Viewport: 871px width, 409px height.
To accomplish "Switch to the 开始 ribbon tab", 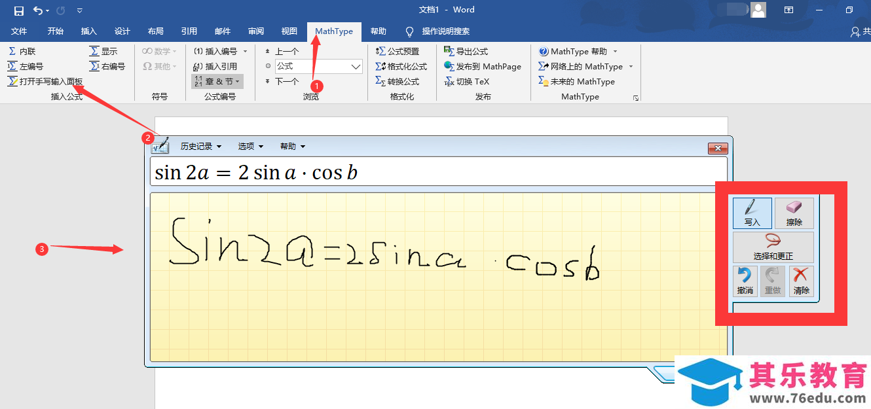I will 56,31.
